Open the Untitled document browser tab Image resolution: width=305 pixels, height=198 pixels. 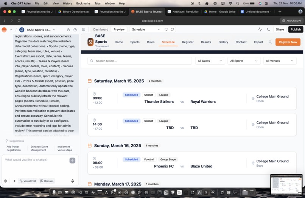pyautogui.click(x=256, y=12)
